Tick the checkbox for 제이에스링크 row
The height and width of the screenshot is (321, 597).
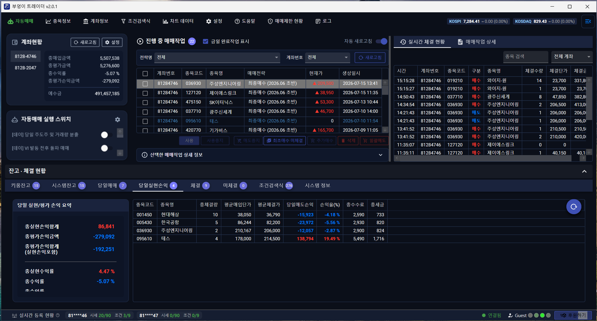[145, 93]
